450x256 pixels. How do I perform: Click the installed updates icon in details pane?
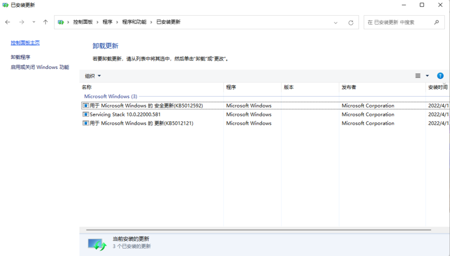click(x=97, y=245)
